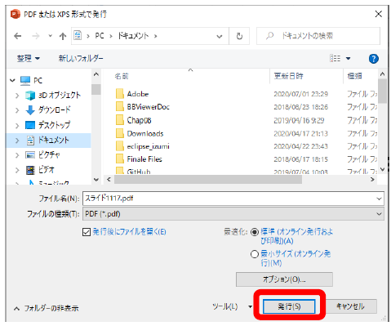The width and height of the screenshot is (391, 326).
Task: Click the refresh button in address bar
Action: pyautogui.click(x=239, y=36)
